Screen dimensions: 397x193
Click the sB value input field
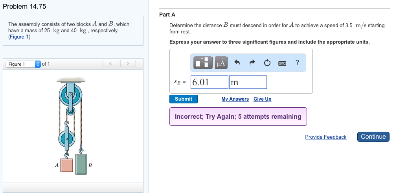click(x=209, y=82)
